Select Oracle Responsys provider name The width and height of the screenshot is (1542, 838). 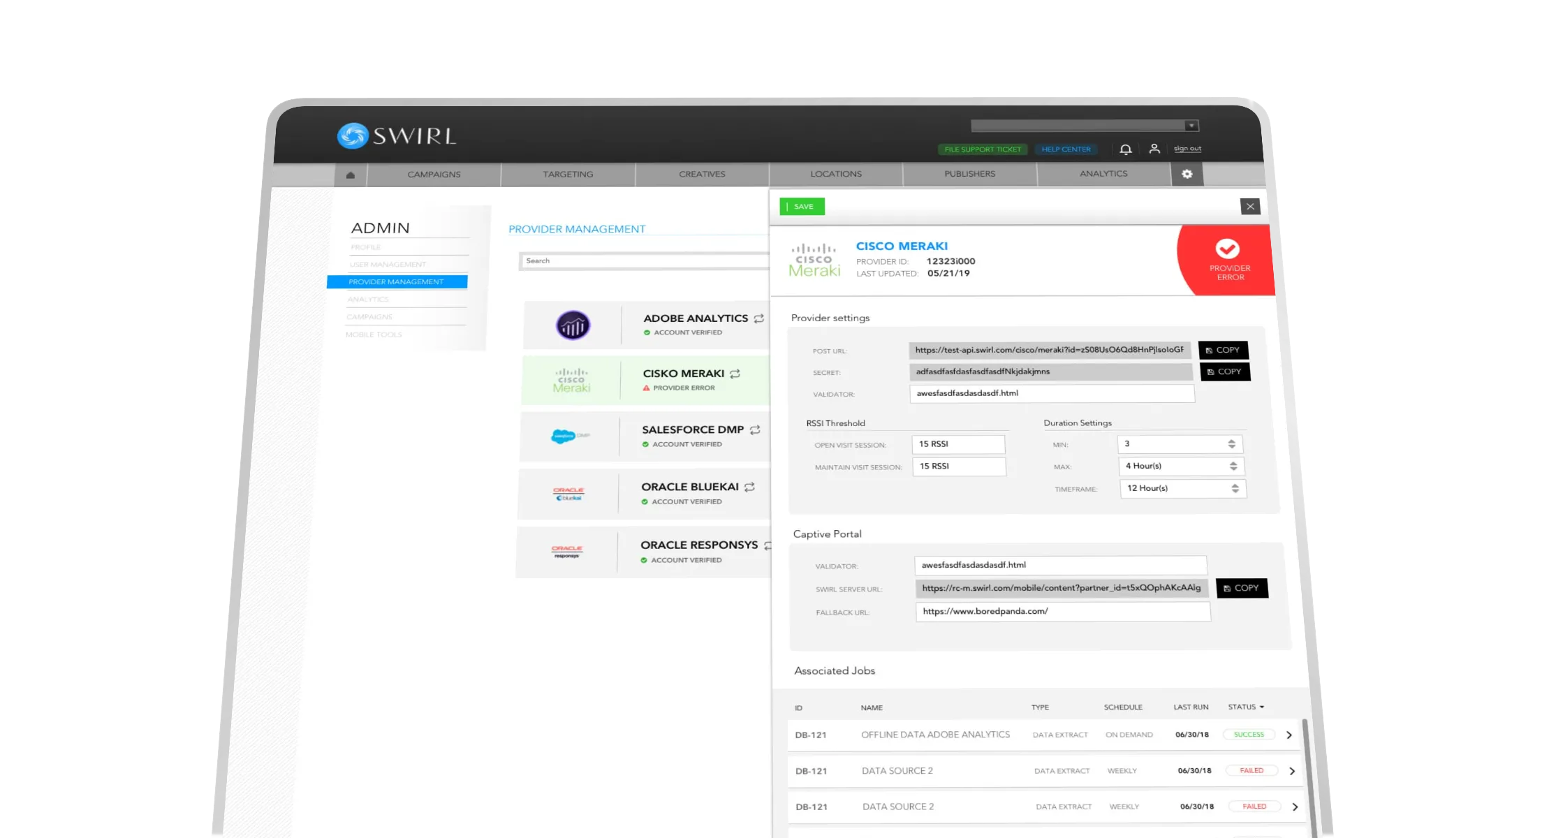coord(699,545)
